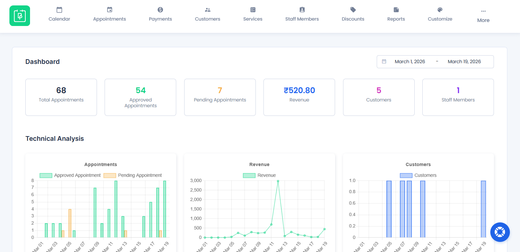Open the Services list icon
520x252 pixels.
point(253,10)
